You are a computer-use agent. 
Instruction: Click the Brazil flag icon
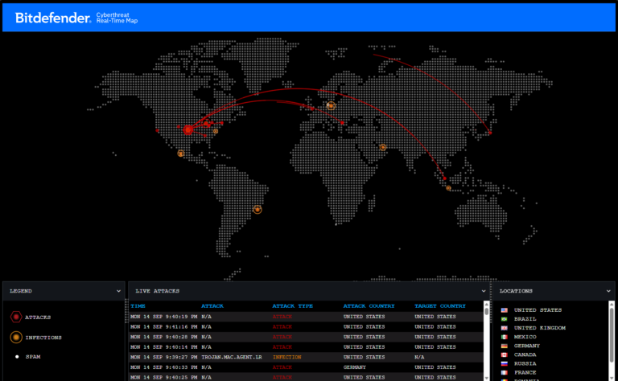click(504, 319)
